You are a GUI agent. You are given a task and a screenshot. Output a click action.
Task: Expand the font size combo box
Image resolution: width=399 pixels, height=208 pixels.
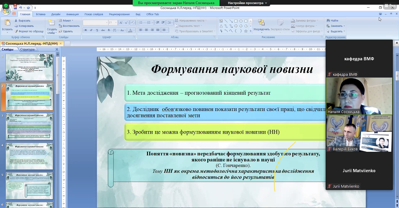pyautogui.click(x=115, y=23)
